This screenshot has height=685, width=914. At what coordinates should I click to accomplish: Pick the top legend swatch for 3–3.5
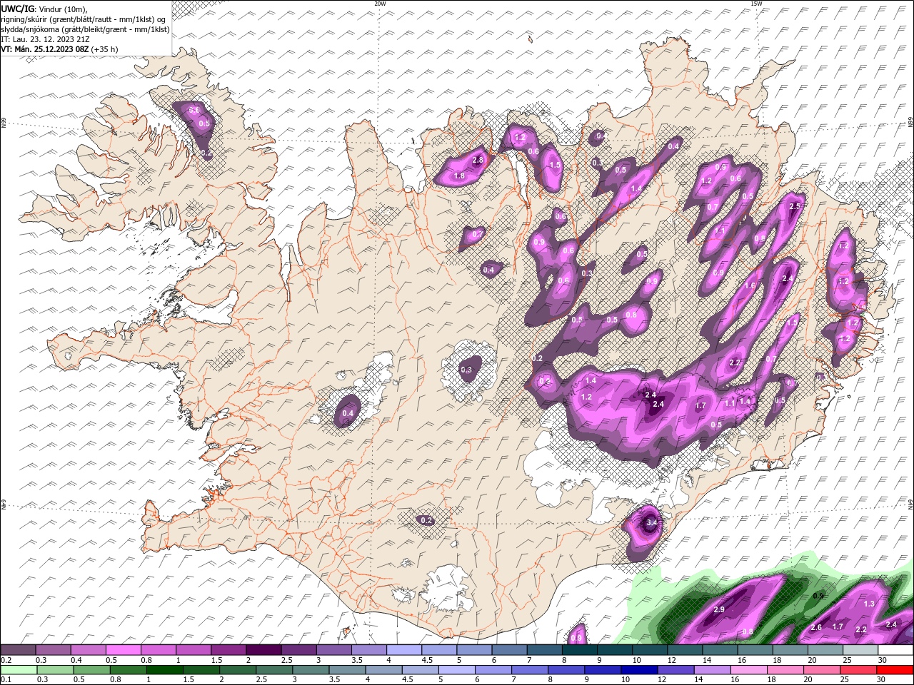[x=334, y=650]
